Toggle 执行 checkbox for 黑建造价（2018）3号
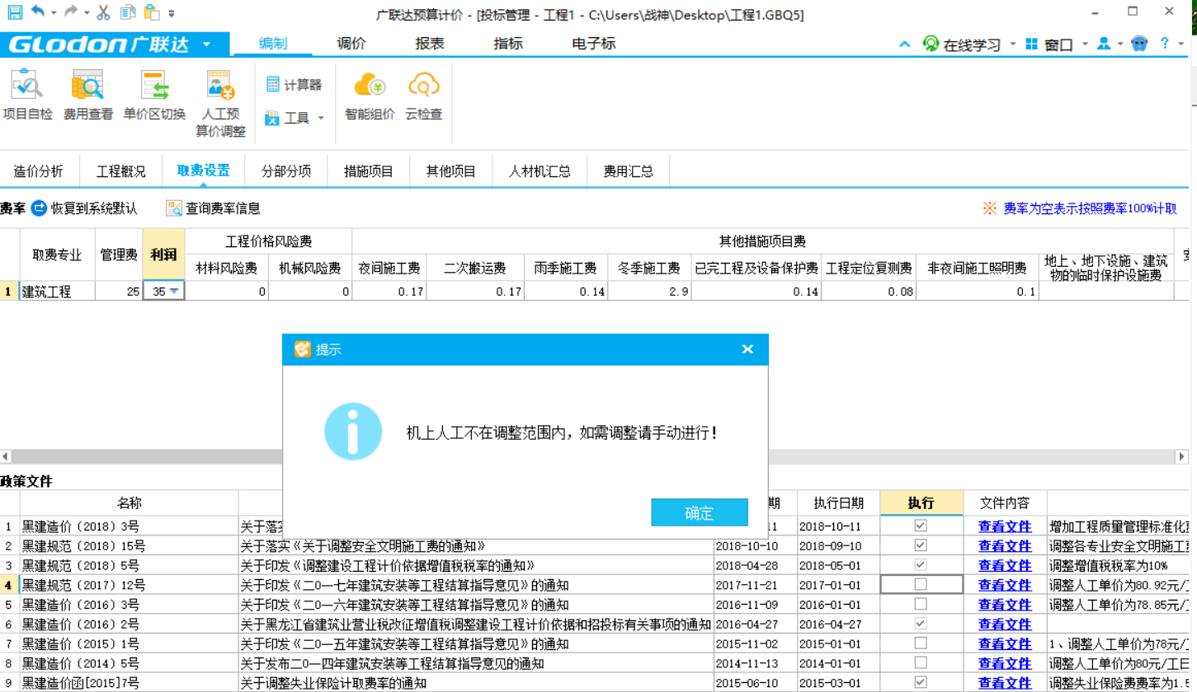Image resolution: width=1197 pixels, height=692 pixels. [921, 525]
